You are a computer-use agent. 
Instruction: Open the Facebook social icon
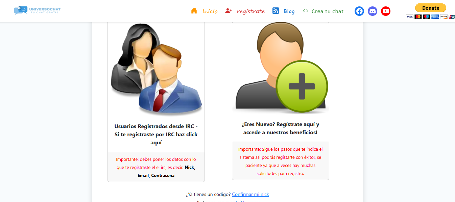pyautogui.click(x=359, y=11)
